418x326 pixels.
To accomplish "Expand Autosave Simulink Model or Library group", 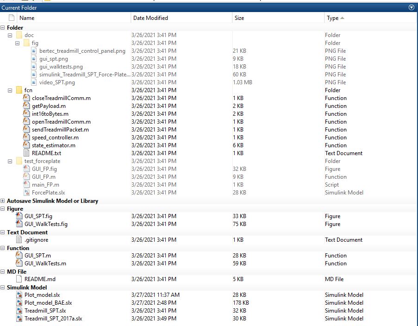I will point(3,201).
